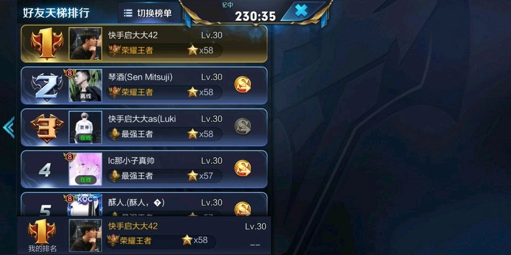Send gold coin to 酥人 in fifth row
Image resolution: width=511 pixels, height=255 pixels.
point(243,208)
